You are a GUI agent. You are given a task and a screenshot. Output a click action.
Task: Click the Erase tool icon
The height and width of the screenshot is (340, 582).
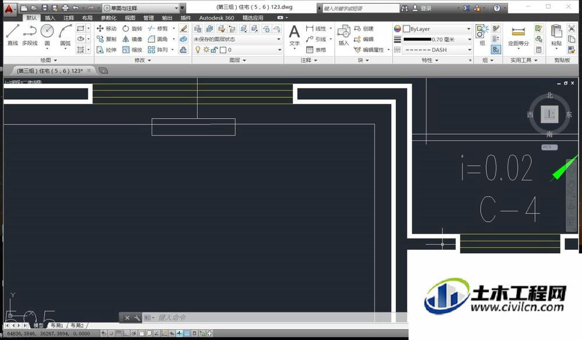point(183,28)
